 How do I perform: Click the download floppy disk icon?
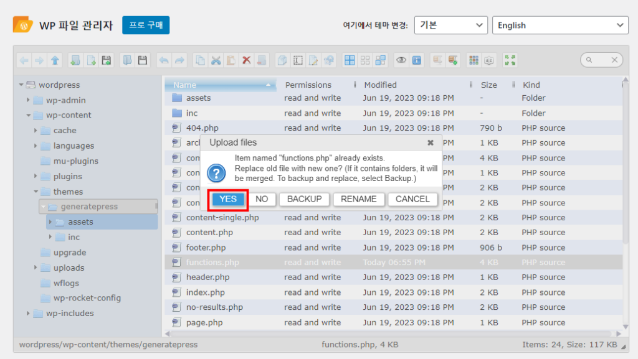tap(143, 60)
